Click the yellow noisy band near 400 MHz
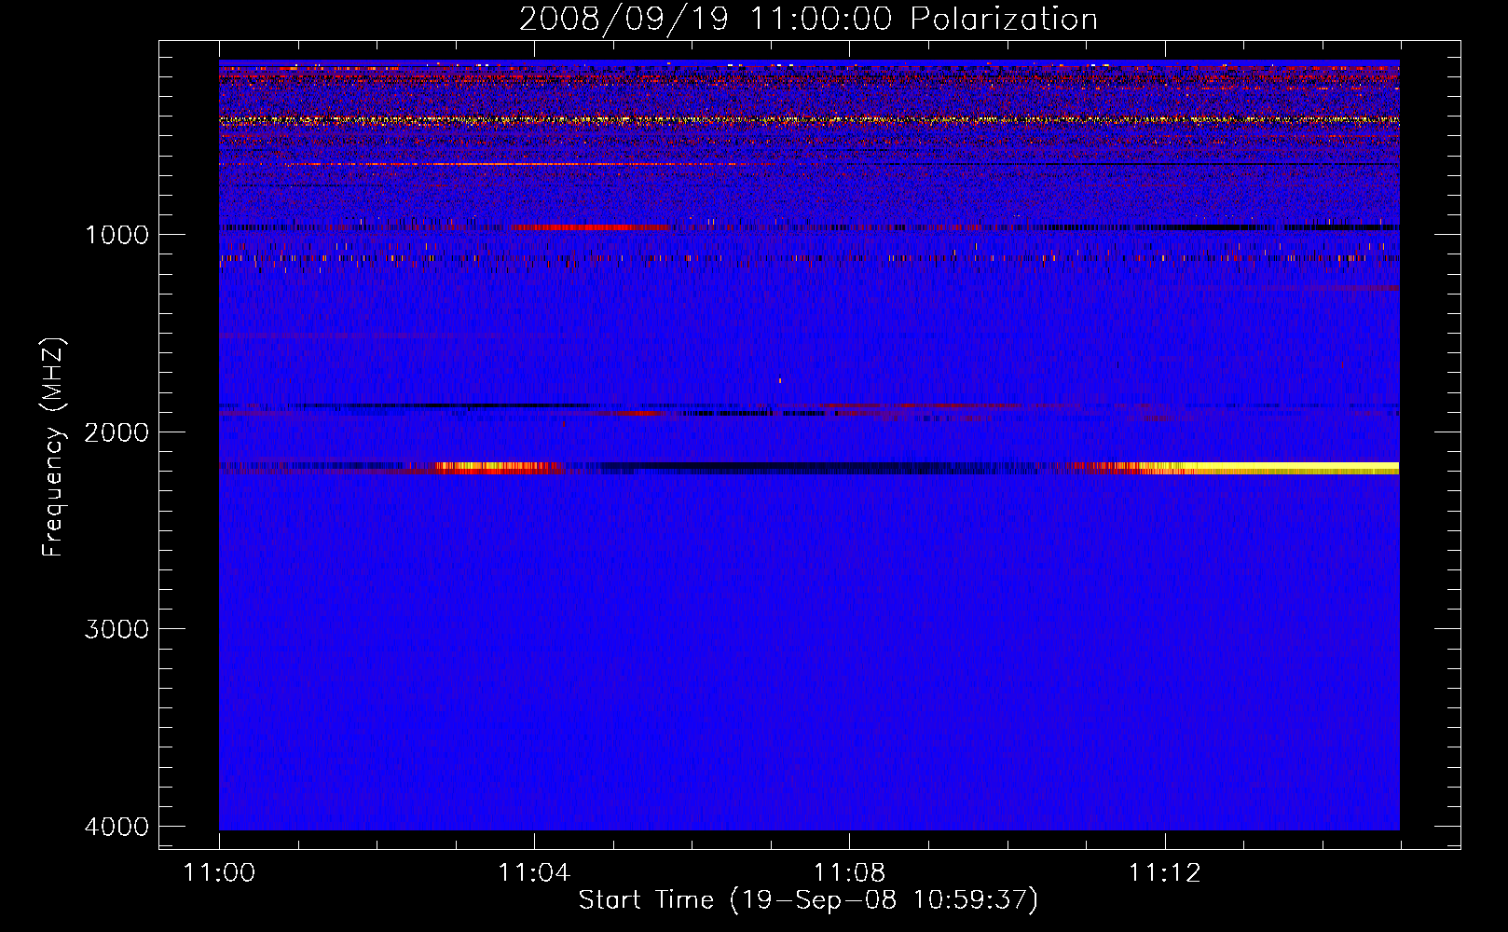Viewport: 1508px width, 932px height. [809, 120]
